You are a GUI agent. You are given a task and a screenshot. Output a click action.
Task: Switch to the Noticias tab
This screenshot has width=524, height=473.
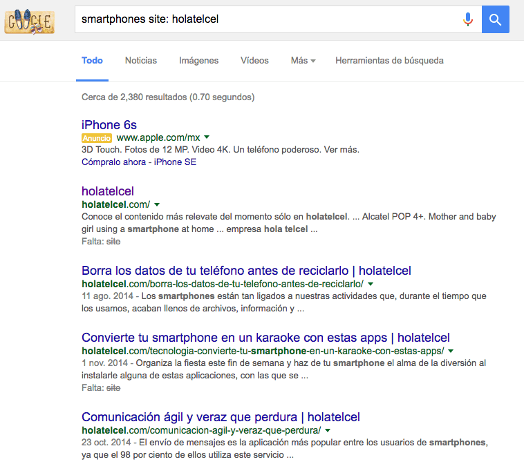pyautogui.click(x=141, y=60)
